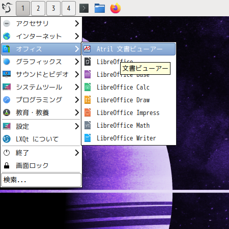Expand インターネット submenu arrow
This screenshot has height=229, width=229.
point(77,36)
